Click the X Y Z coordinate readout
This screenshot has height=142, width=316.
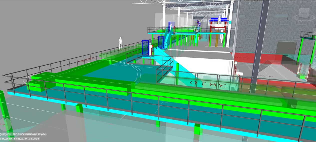20,139
